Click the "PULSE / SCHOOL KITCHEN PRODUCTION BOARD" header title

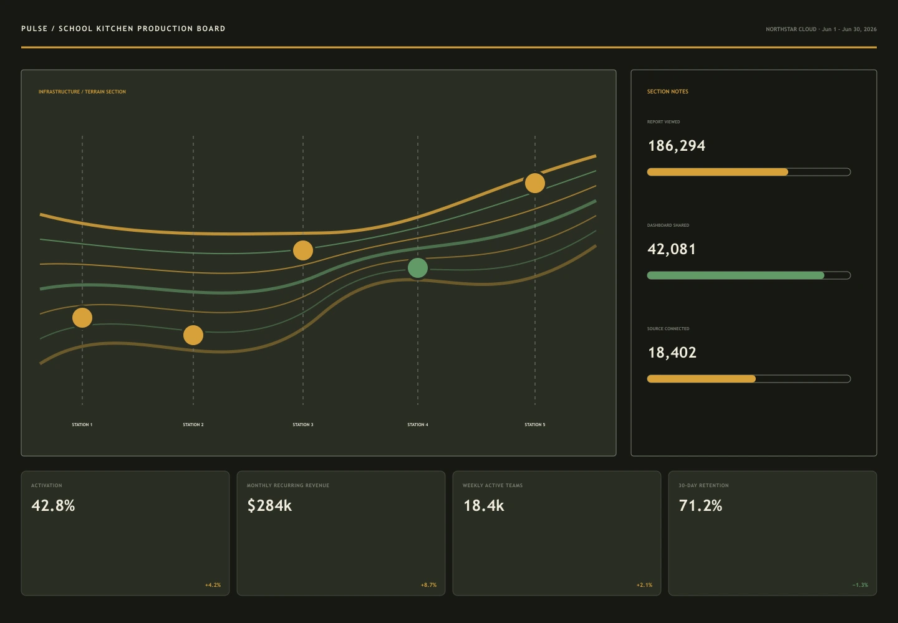coord(123,29)
